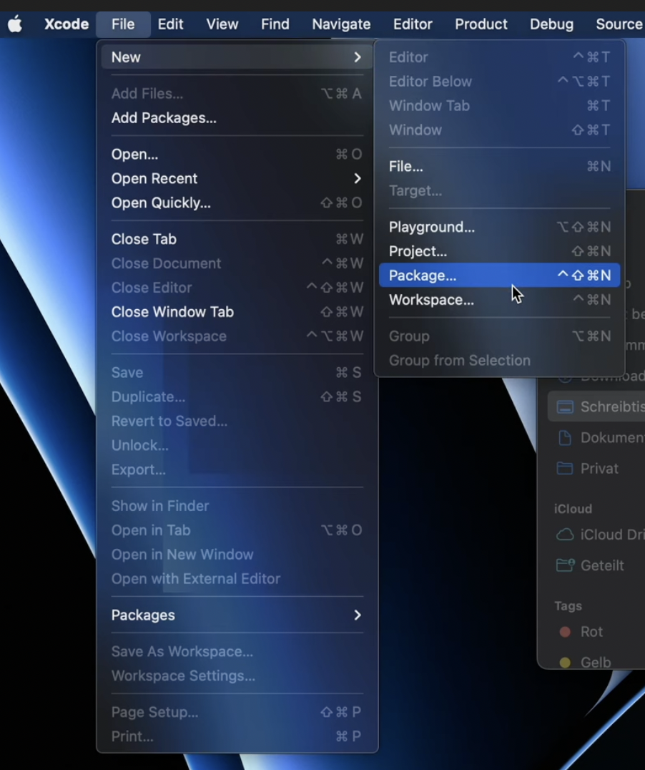Choose New Package… highlighted entry
This screenshot has height=770, width=645.
(x=499, y=276)
